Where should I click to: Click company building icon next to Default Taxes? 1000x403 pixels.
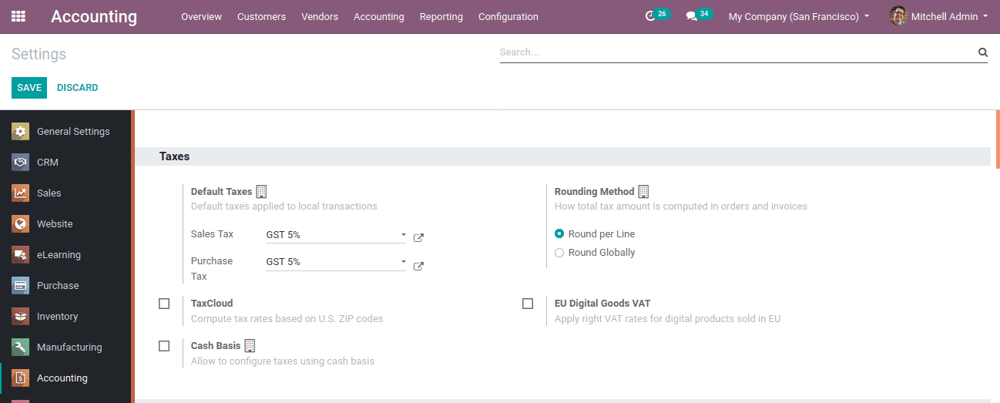tap(261, 191)
